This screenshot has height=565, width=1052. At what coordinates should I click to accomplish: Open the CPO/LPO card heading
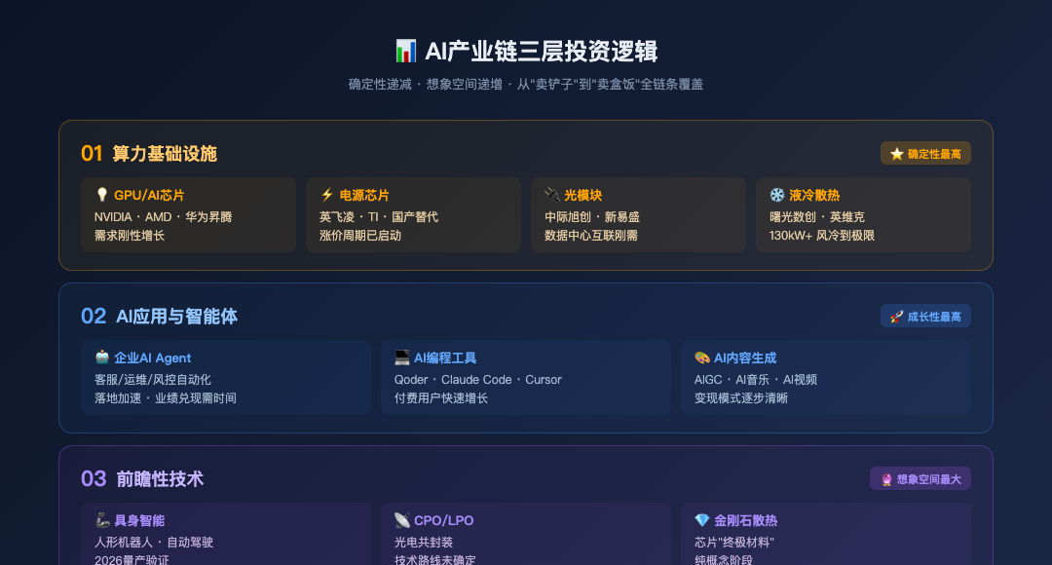(443, 521)
